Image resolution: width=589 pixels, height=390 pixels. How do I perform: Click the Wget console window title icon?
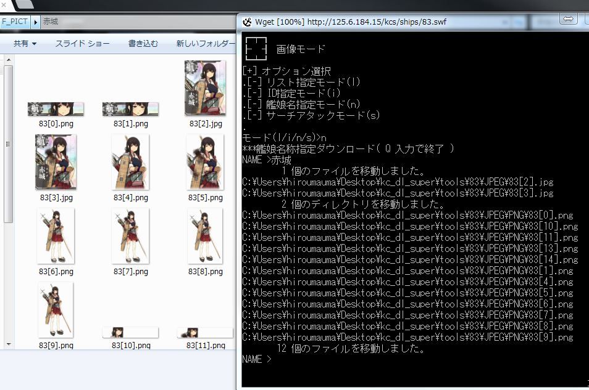pos(247,22)
